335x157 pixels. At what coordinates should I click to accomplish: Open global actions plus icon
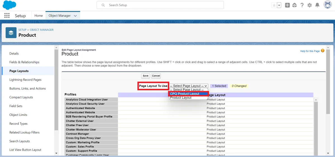point(287,5)
